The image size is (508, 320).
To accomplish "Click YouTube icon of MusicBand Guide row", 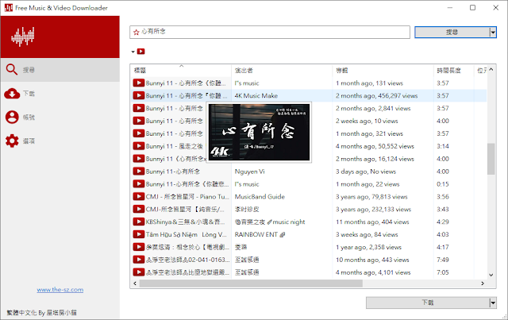I will click(139, 196).
